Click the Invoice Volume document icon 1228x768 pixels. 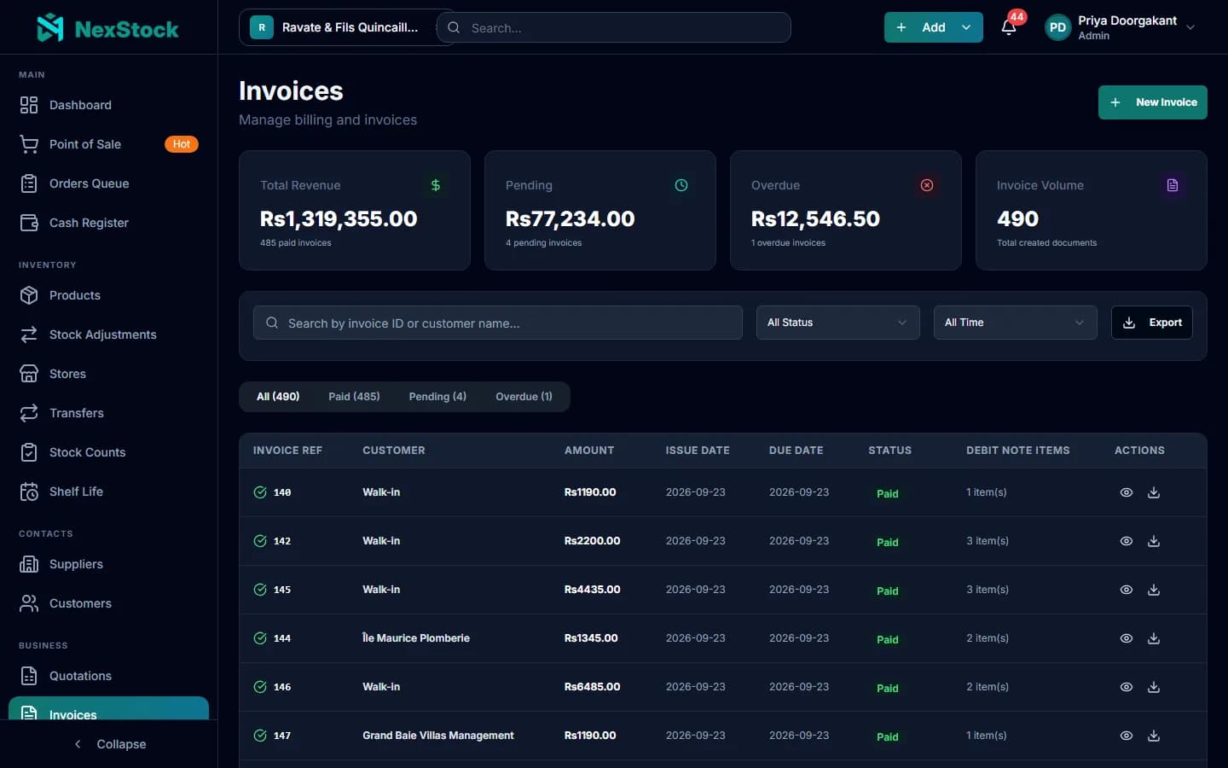1173,185
